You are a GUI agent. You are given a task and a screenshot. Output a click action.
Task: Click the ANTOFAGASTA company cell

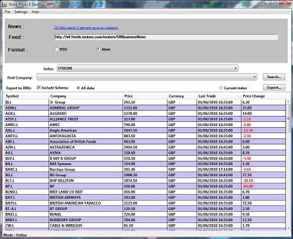(x=86, y=136)
